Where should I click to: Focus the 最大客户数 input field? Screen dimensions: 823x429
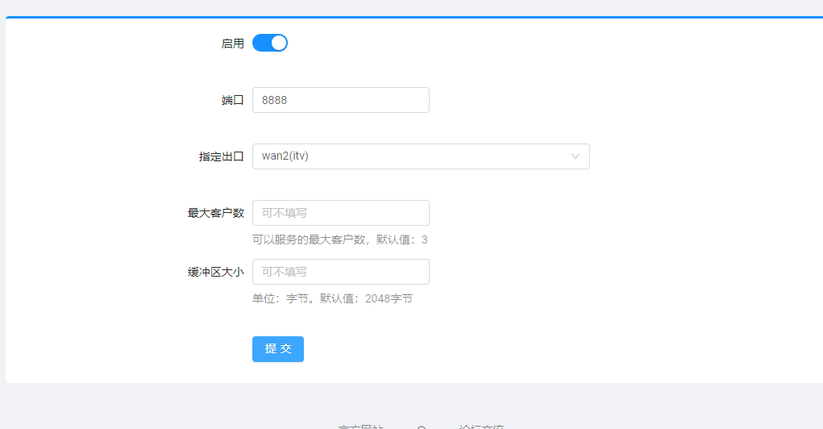point(340,213)
